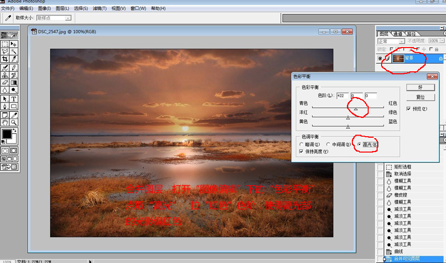Open layer blend mode 正常 dropdown
This screenshot has height=263, width=446.
coord(401,41)
